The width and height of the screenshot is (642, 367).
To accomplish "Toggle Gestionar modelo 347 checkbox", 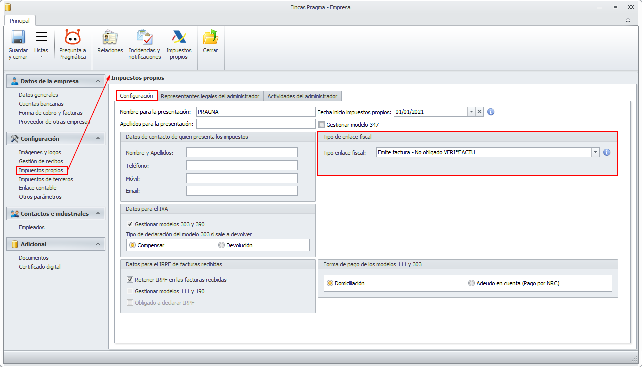I will tap(322, 124).
